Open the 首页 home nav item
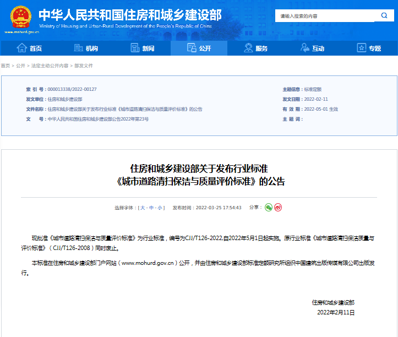The width and height of the screenshot is (398, 337). click(30, 48)
